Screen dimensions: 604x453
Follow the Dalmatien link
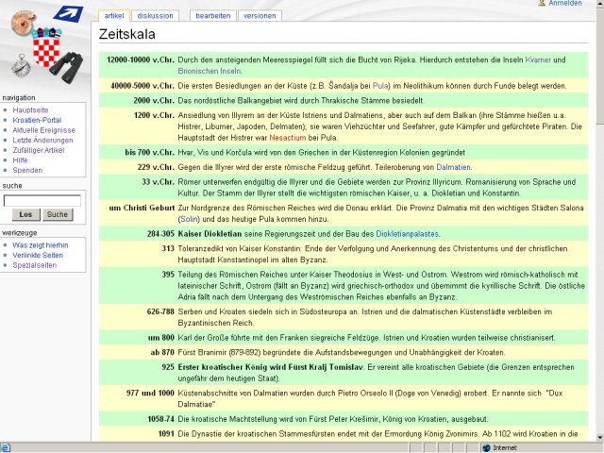pyautogui.click(x=453, y=167)
